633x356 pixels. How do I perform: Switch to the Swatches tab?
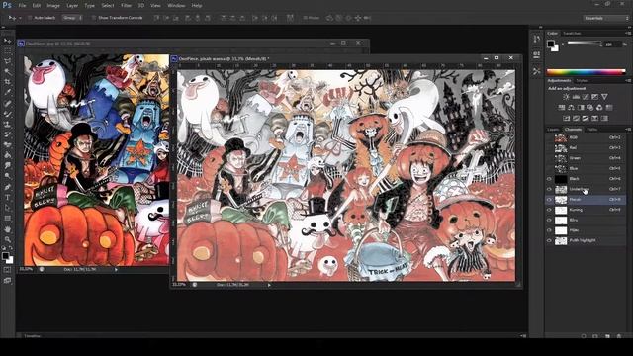572,34
